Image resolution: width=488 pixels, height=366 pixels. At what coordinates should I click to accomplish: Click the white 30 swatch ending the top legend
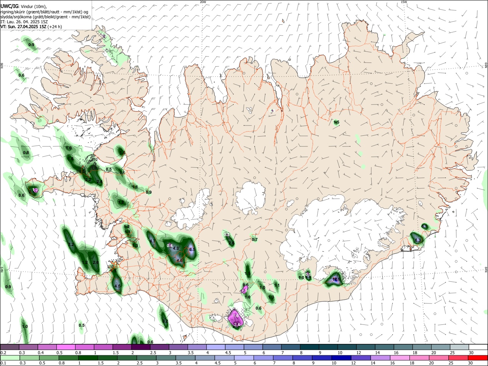pyautogui.click(x=478, y=347)
